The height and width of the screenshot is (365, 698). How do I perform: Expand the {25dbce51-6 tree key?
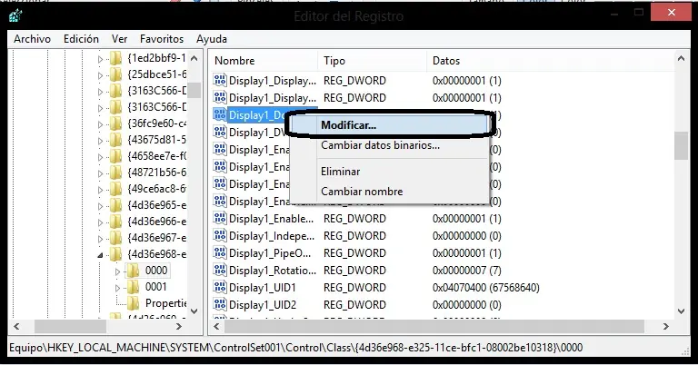tap(100, 75)
